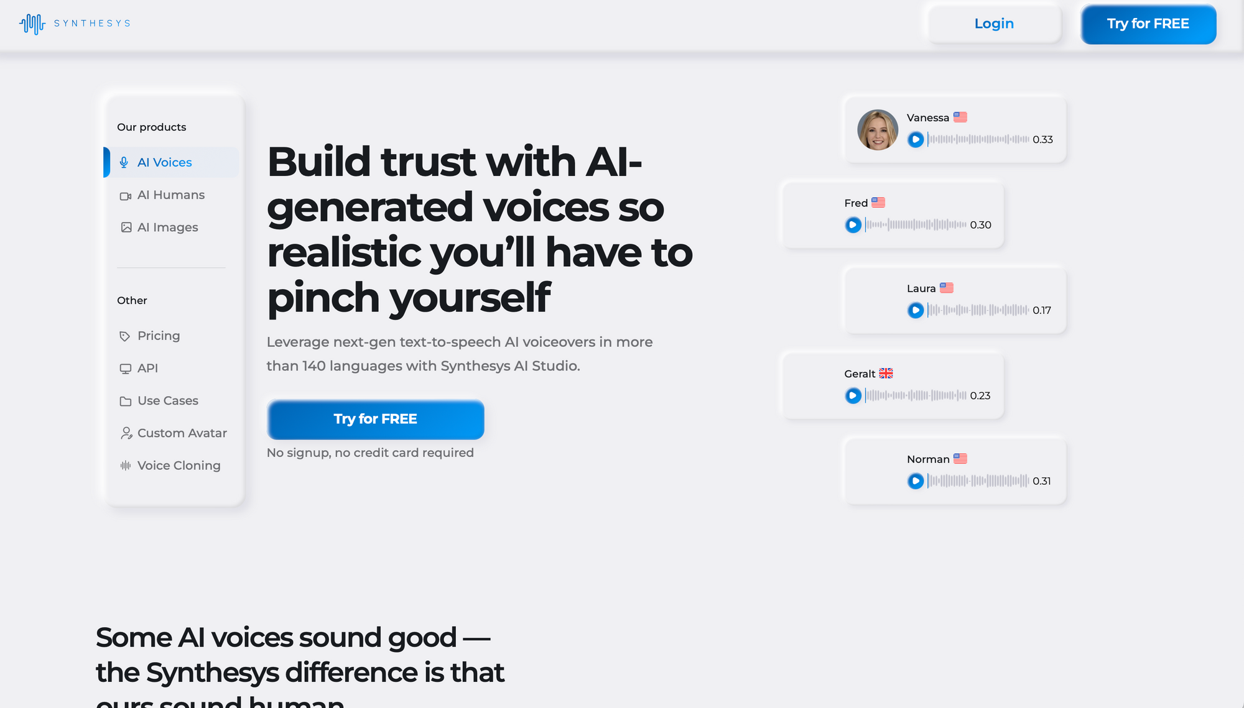Expand the Our products section
The width and height of the screenshot is (1244, 708).
click(x=151, y=127)
